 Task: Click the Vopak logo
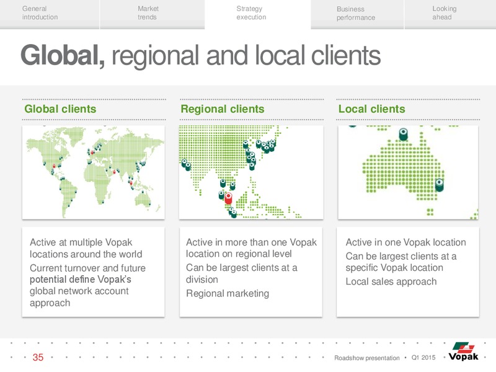(463, 352)
